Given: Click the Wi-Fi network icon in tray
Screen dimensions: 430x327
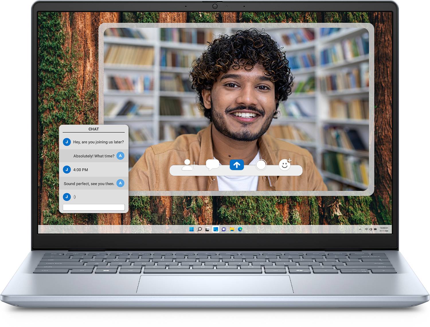Looking at the screenshot, I should (366, 229).
